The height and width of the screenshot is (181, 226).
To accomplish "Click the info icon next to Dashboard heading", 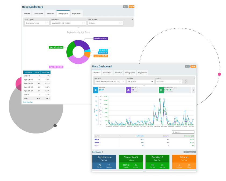I will [x=102, y=152].
